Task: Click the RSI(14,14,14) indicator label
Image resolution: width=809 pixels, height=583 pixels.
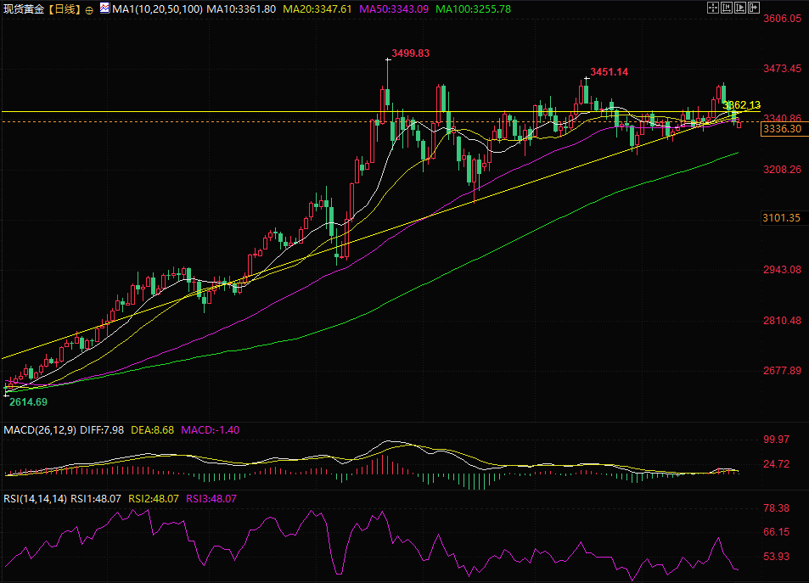Action: point(35,499)
